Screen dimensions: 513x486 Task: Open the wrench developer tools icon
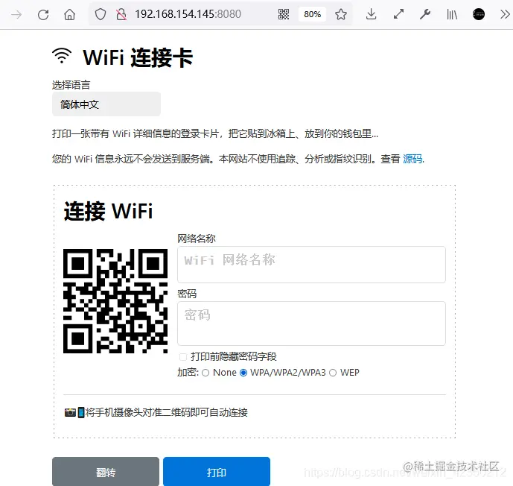[x=425, y=14]
